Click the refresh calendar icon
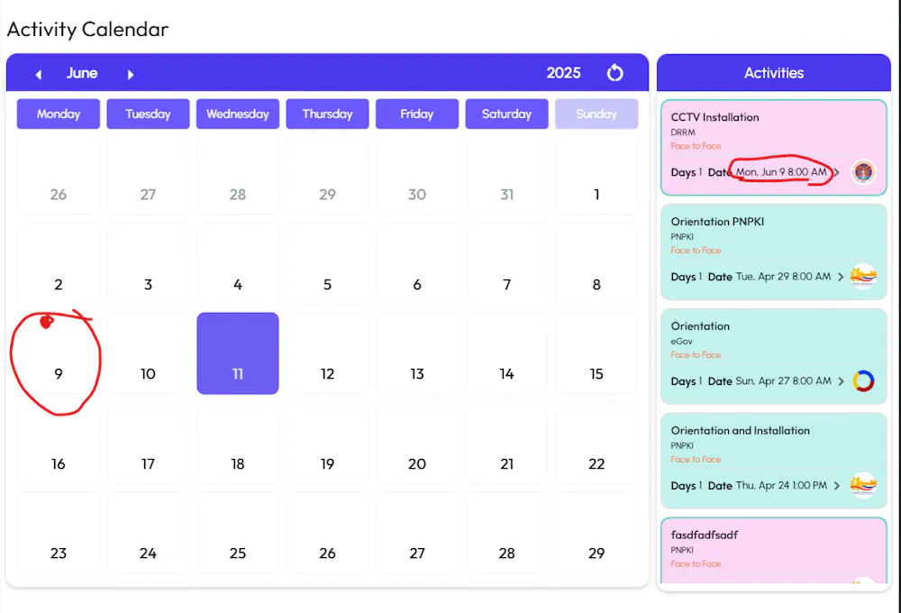This screenshot has width=901, height=613. (x=614, y=73)
